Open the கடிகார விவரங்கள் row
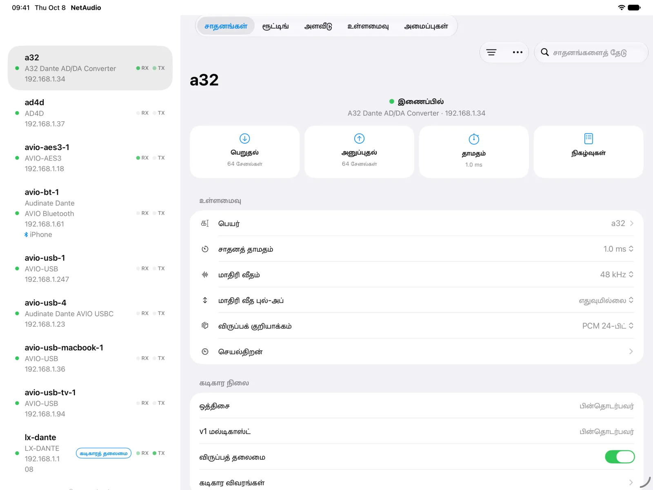Screen dimensions: 653x490 pyautogui.click(x=416, y=483)
